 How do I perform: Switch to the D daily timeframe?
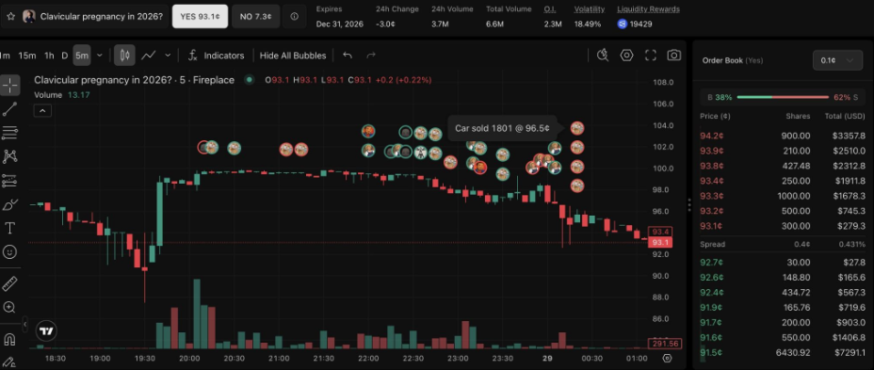(65, 56)
